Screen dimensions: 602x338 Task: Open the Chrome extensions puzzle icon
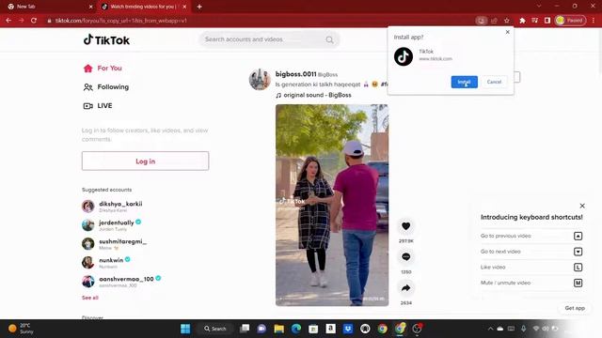coord(522,21)
